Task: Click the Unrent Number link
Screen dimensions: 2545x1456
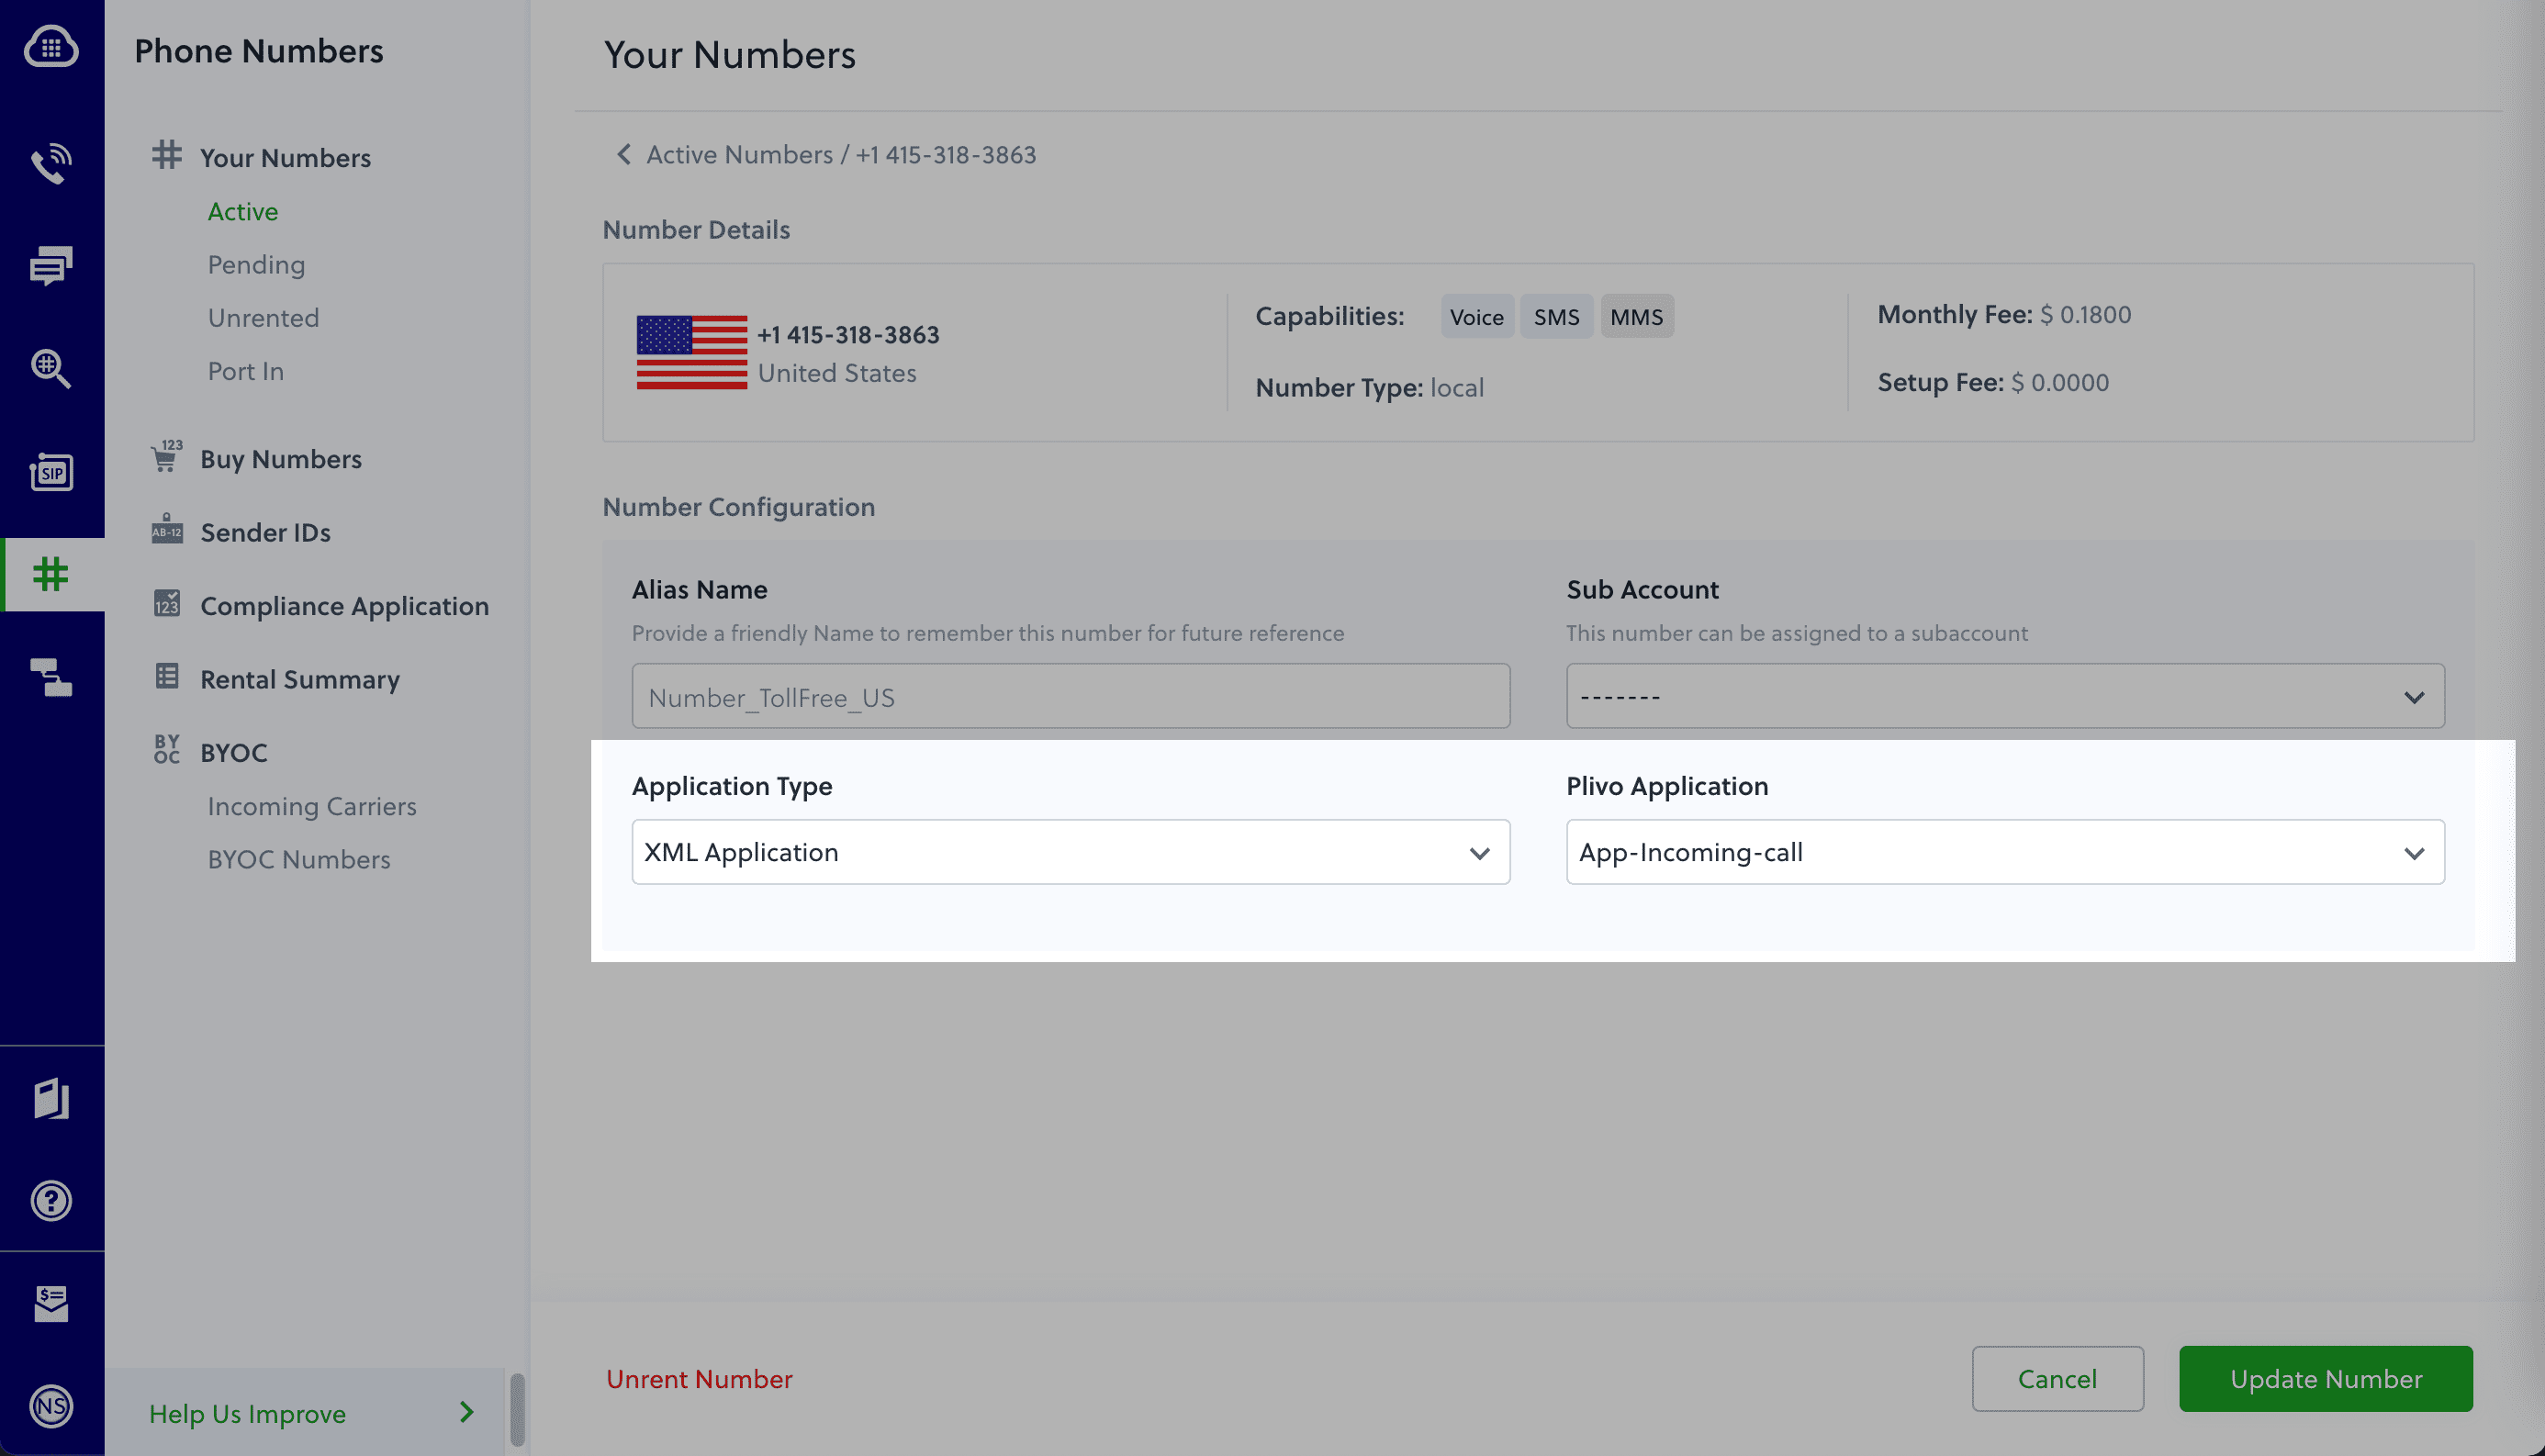Action: pos(699,1379)
